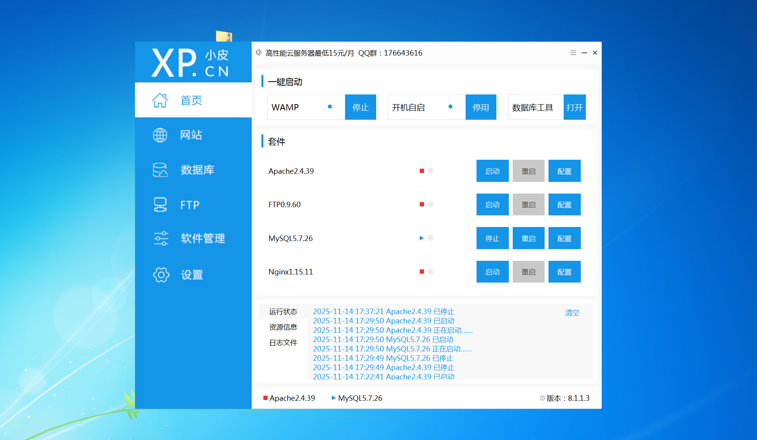This screenshot has height=440, width=757.
Task: Clear the log with the 清空 link
Action: pos(572,313)
